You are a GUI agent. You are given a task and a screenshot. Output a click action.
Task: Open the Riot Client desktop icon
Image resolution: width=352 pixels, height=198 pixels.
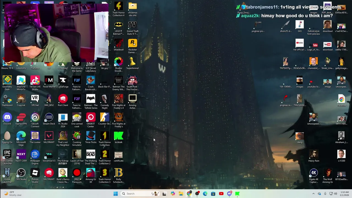pyautogui.click(x=63, y=100)
